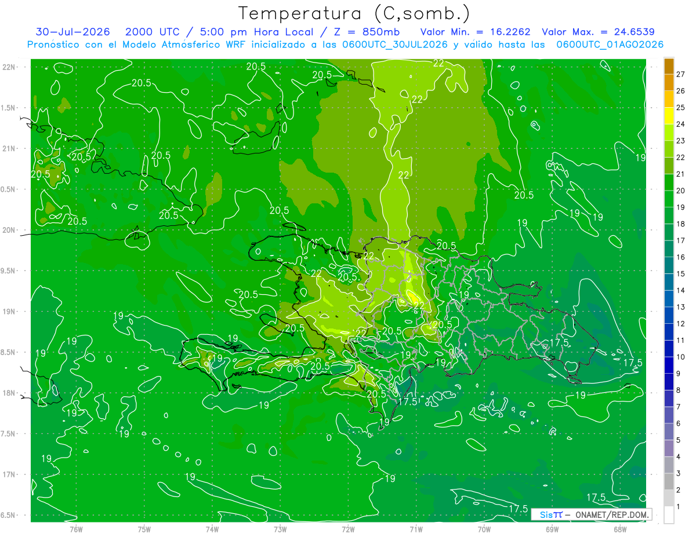Viewport: 696px width, 537px height.
Task: Click the colorbar scale number 8
Action: click(678, 390)
